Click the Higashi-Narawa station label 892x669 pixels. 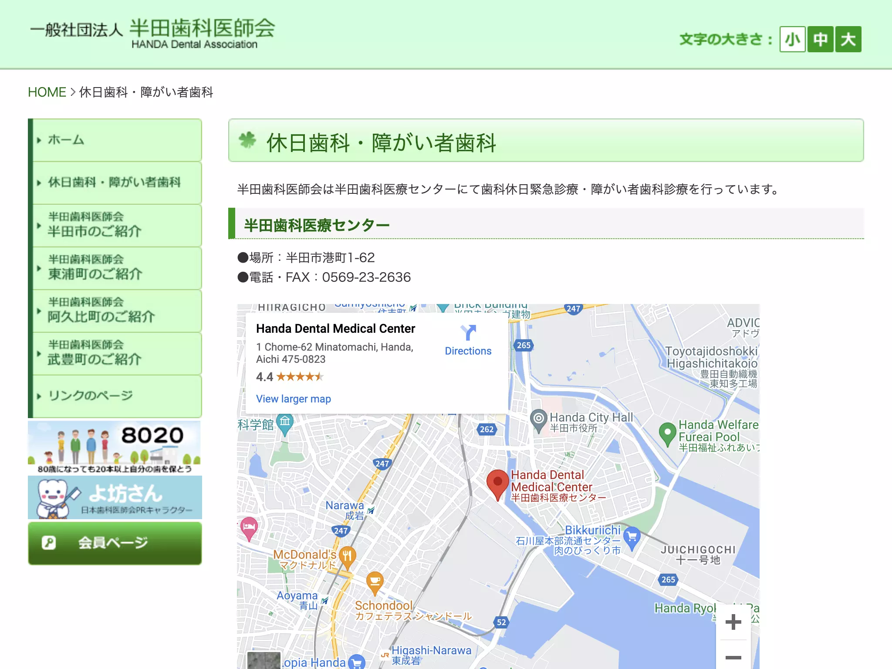[431, 655]
